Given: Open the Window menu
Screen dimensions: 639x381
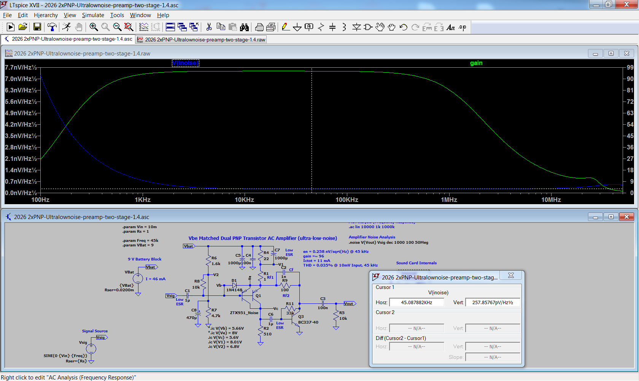Looking at the screenshot, I should (140, 15).
